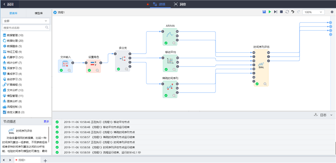Undo the last action in the toolbar

click(x=293, y=12)
